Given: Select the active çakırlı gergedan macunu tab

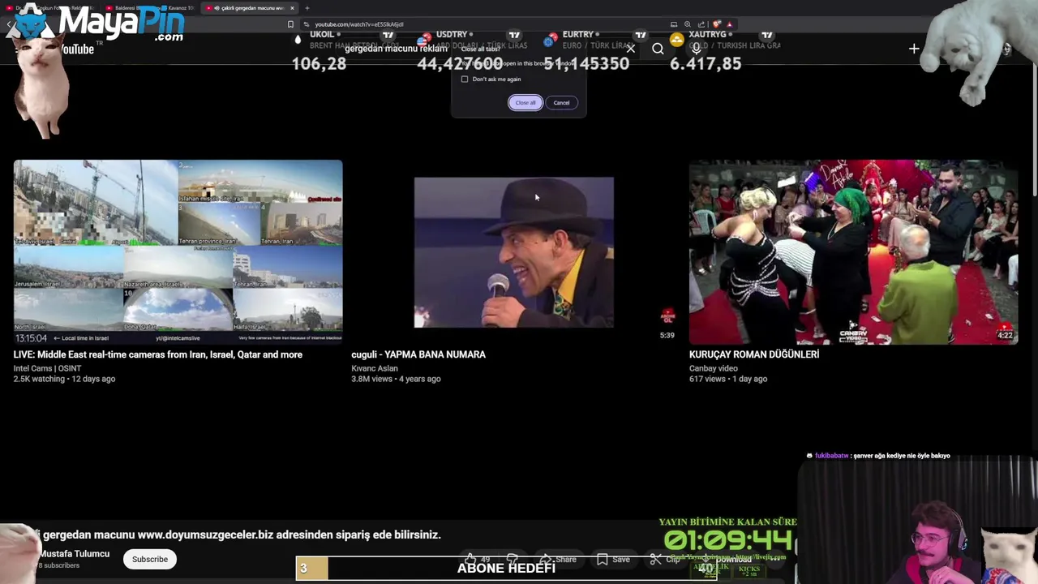Looking at the screenshot, I should pyautogui.click(x=250, y=8).
